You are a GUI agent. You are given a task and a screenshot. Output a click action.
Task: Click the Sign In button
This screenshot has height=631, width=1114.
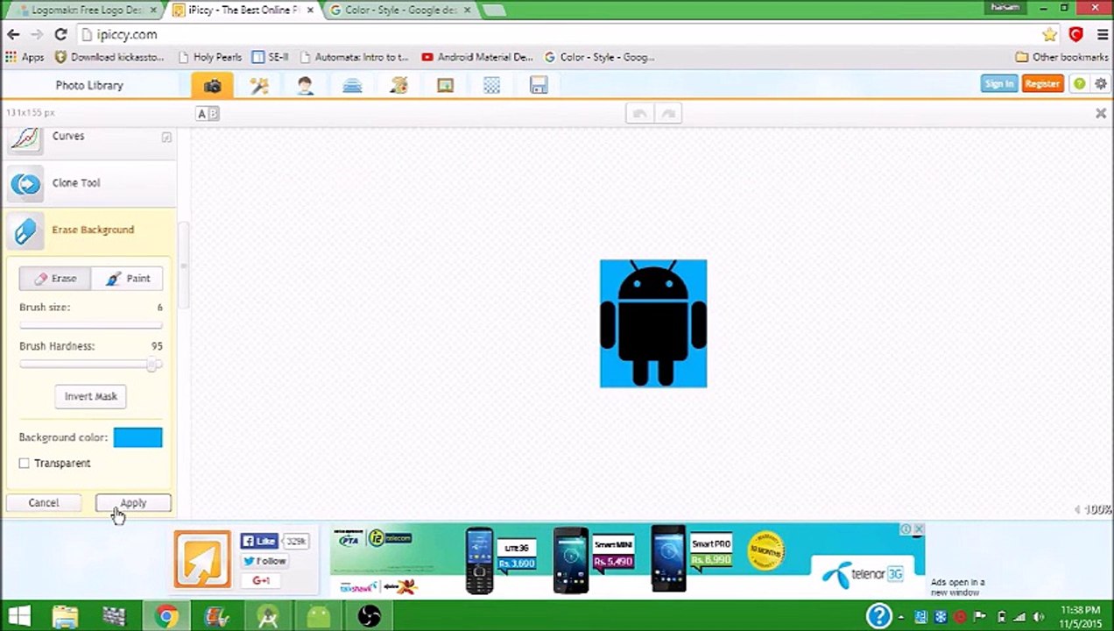coord(999,84)
